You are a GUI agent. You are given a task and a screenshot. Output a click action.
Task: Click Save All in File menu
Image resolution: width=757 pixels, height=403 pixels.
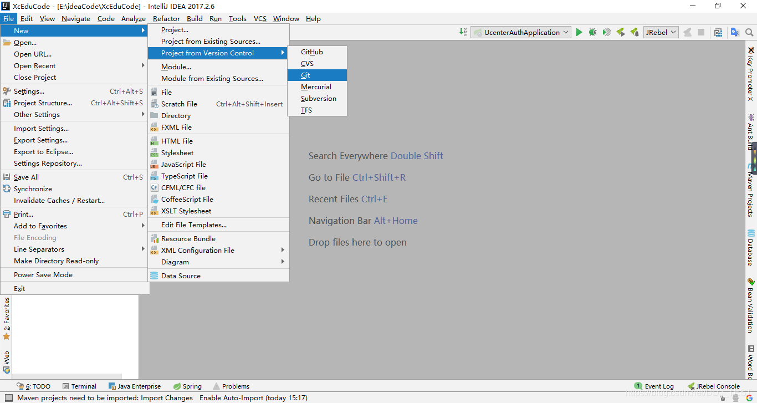pyautogui.click(x=75, y=177)
